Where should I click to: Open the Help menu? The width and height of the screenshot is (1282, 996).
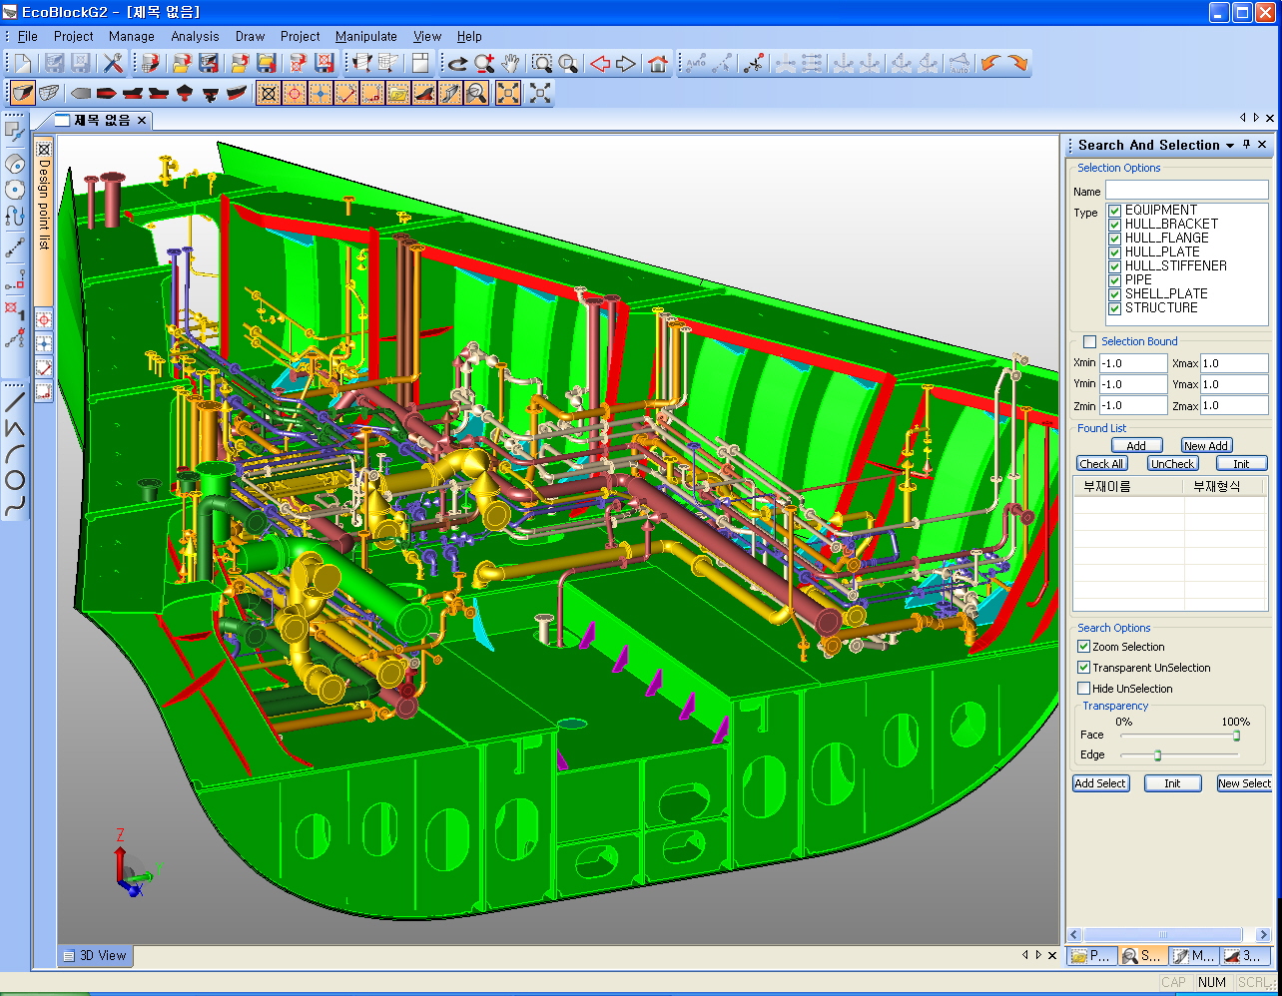click(469, 36)
